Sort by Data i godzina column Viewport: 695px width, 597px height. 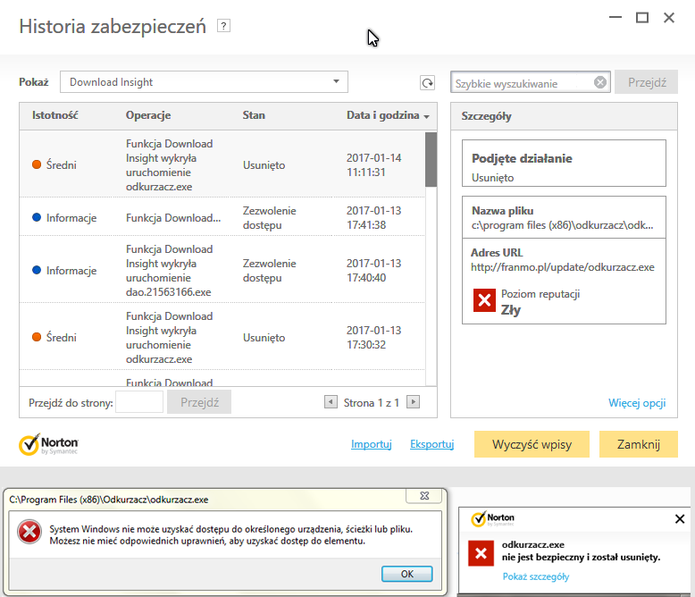click(x=388, y=115)
